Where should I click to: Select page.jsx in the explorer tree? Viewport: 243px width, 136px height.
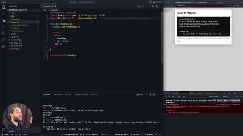coord(16,22)
